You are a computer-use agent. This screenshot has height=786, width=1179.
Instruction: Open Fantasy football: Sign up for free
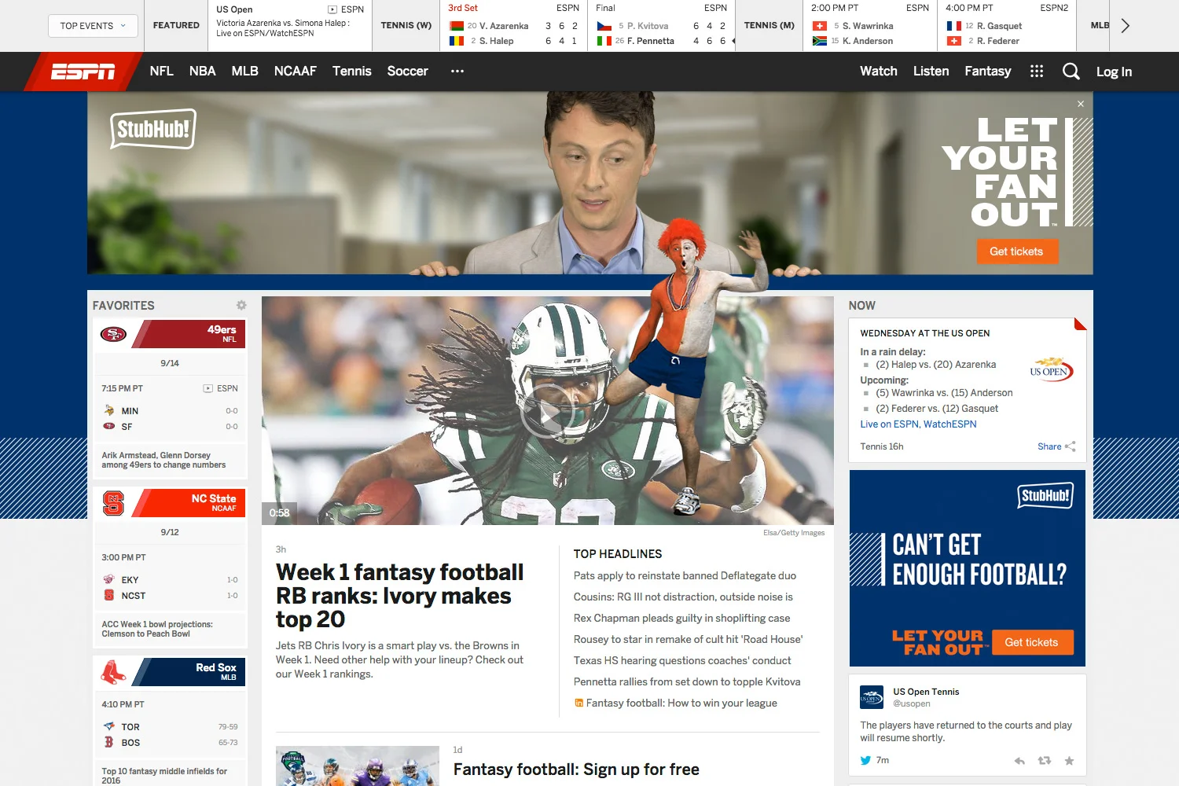coord(576,769)
